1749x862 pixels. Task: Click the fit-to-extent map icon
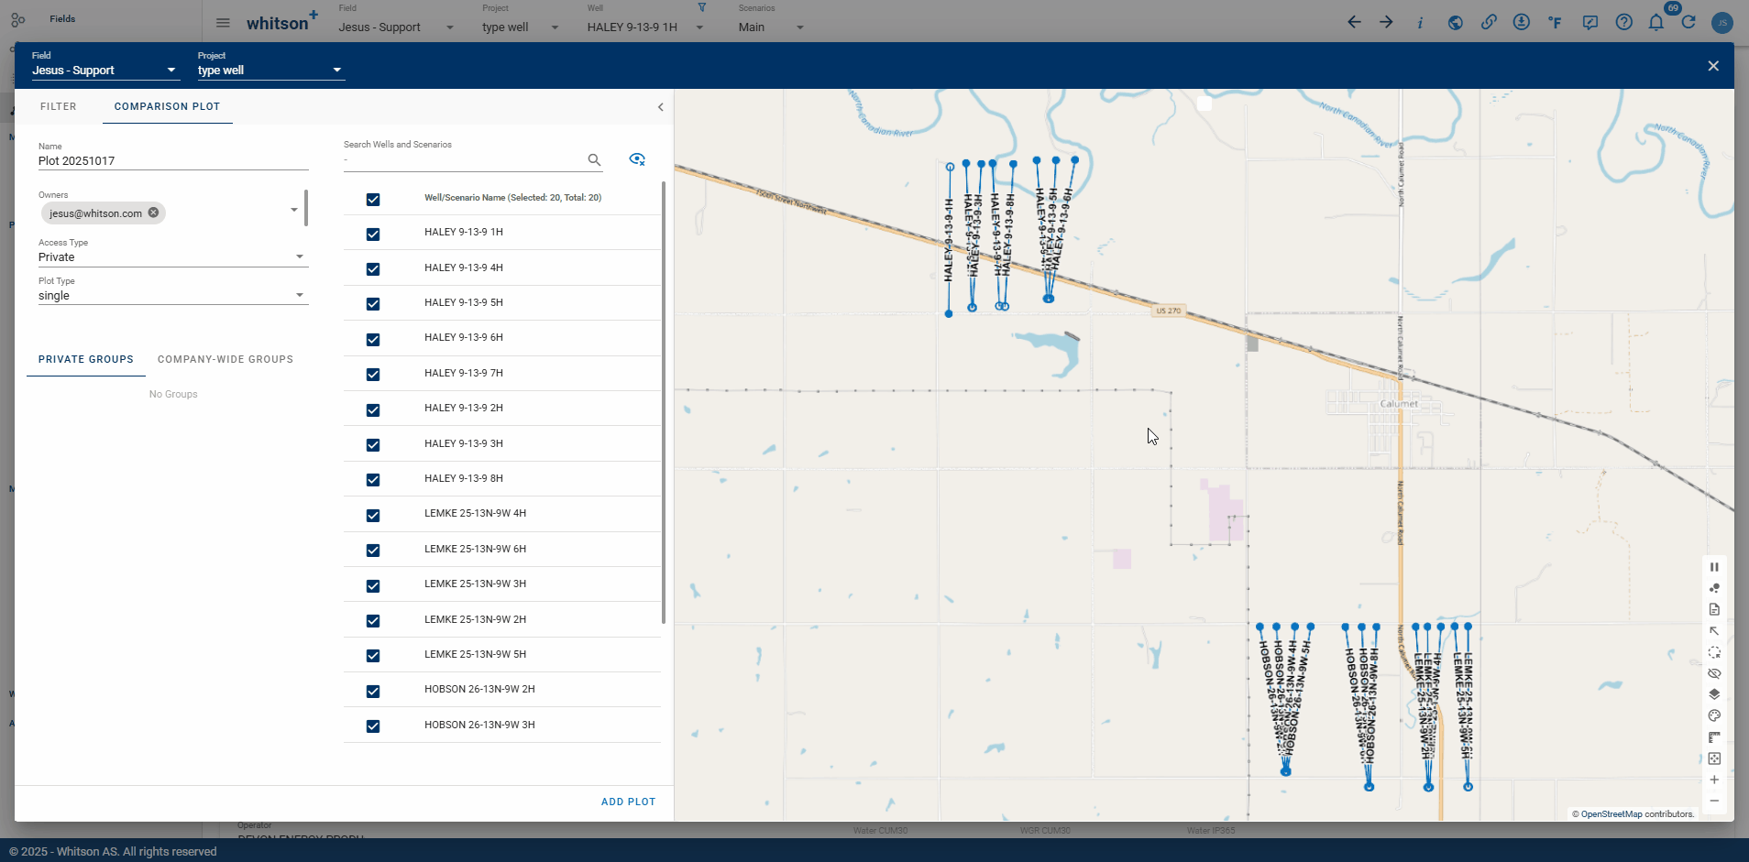1714,758
